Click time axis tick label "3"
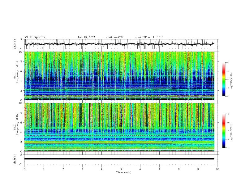 pyautogui.click(x=82, y=169)
